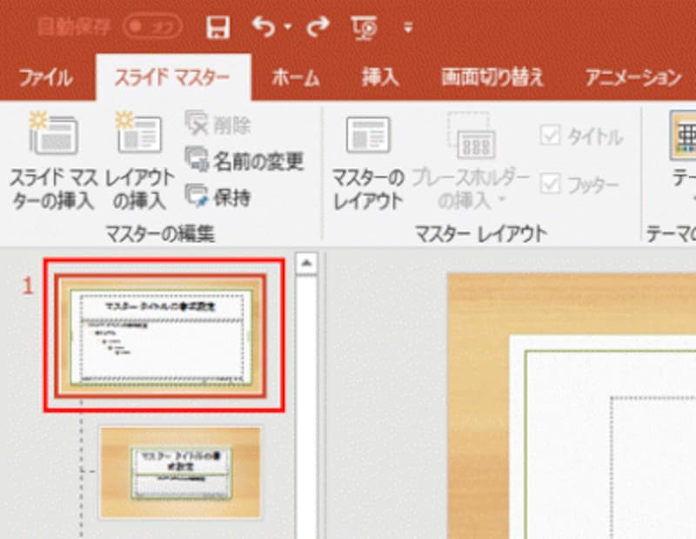The image size is (696, 539).
Task: Switch to the ホーム tab
Action: (296, 78)
